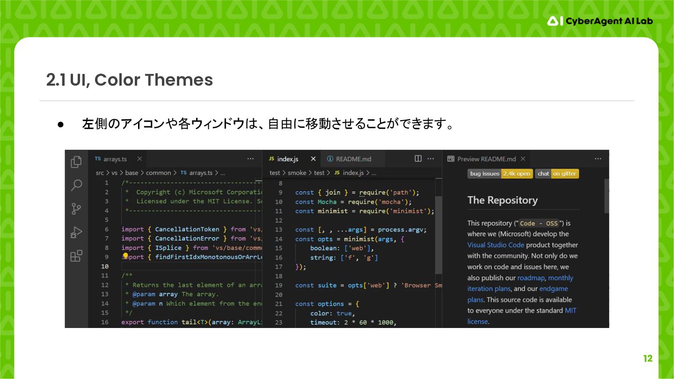Open the Search magnifier in activity bar
The image size is (674, 379).
click(x=76, y=185)
